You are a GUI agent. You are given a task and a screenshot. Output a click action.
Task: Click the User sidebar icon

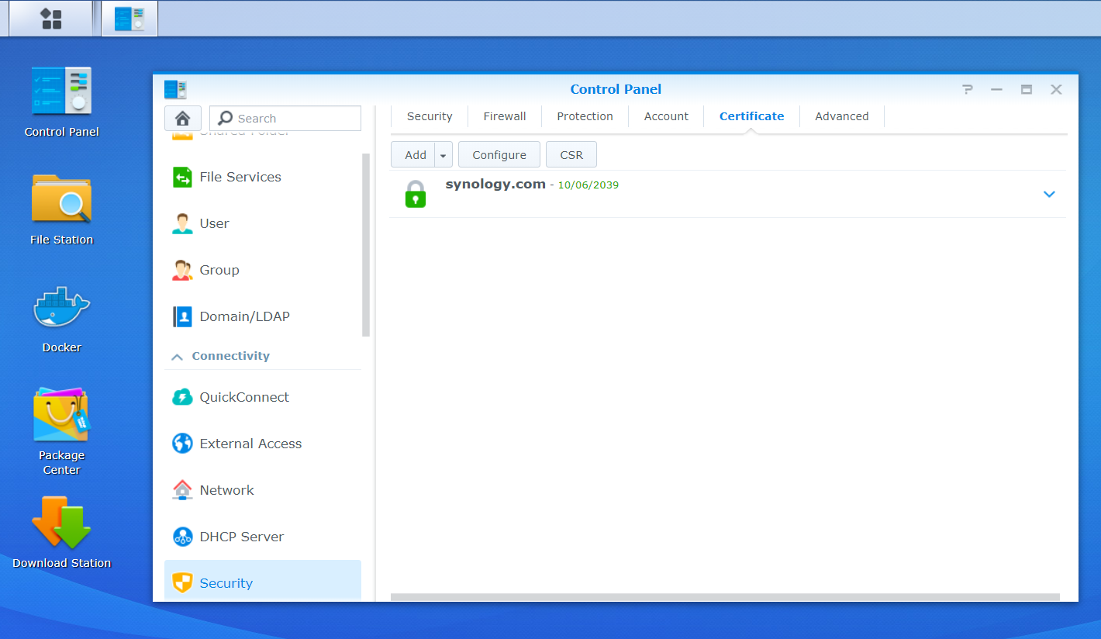tap(182, 223)
